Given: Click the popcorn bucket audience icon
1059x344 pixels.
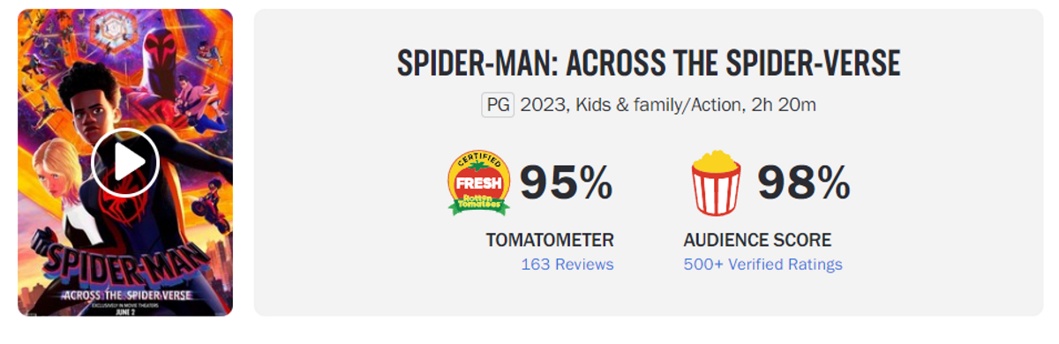Looking at the screenshot, I should pyautogui.click(x=716, y=183).
